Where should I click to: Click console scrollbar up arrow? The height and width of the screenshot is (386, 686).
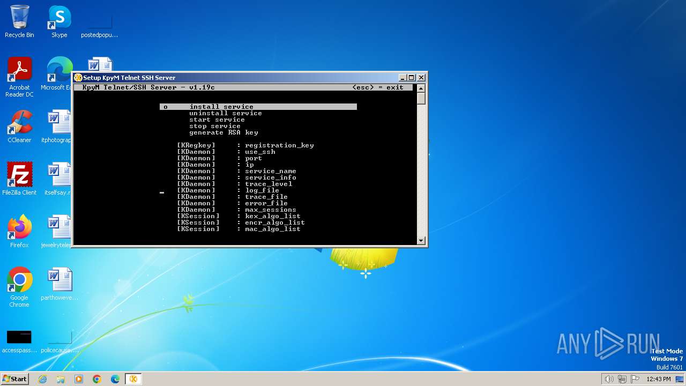pyautogui.click(x=421, y=88)
